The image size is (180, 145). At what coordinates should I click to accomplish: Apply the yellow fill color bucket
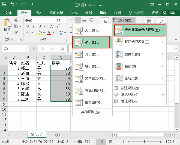[x=40, y=33]
